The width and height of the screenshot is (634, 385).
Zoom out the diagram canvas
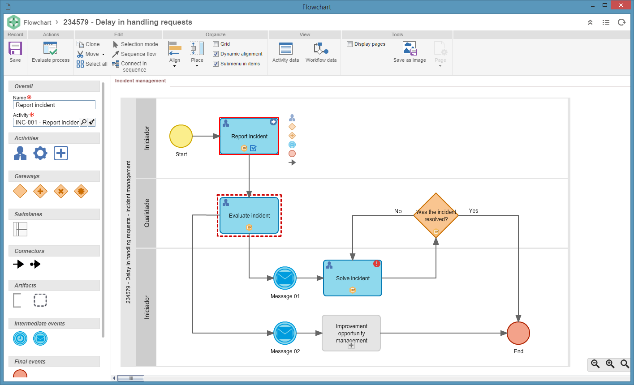click(x=595, y=364)
